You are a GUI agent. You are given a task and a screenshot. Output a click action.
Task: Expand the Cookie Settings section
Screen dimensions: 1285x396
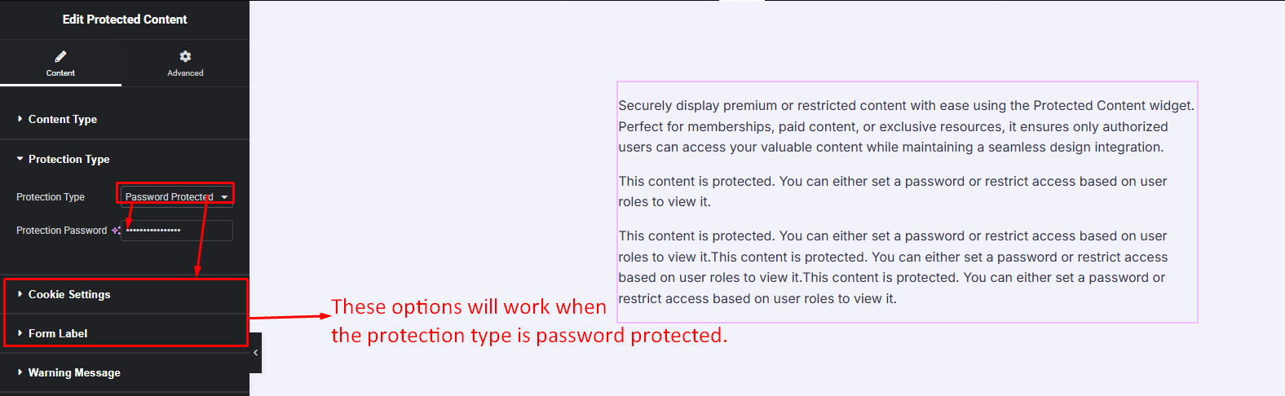[69, 294]
